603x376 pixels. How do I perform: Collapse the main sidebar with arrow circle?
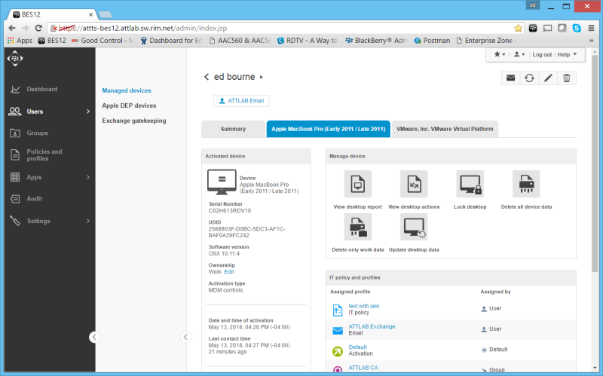pos(95,337)
